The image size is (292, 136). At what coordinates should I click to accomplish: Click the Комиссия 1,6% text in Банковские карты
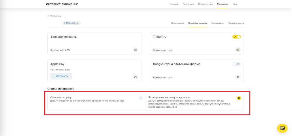point(60,50)
